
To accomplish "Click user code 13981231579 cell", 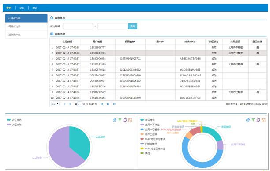I will pos(98,92).
